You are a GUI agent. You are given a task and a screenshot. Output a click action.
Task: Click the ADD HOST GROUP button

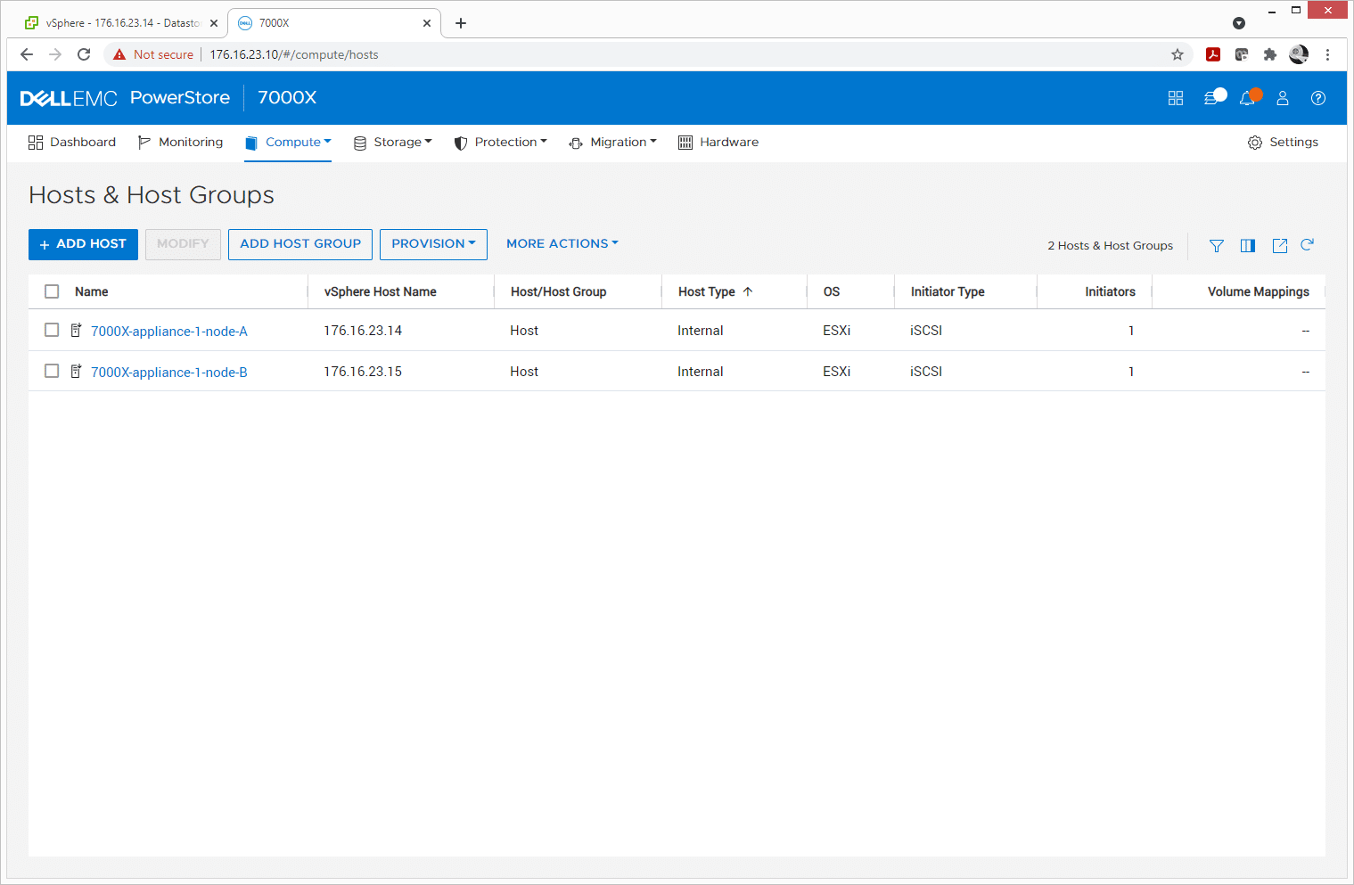[300, 244]
